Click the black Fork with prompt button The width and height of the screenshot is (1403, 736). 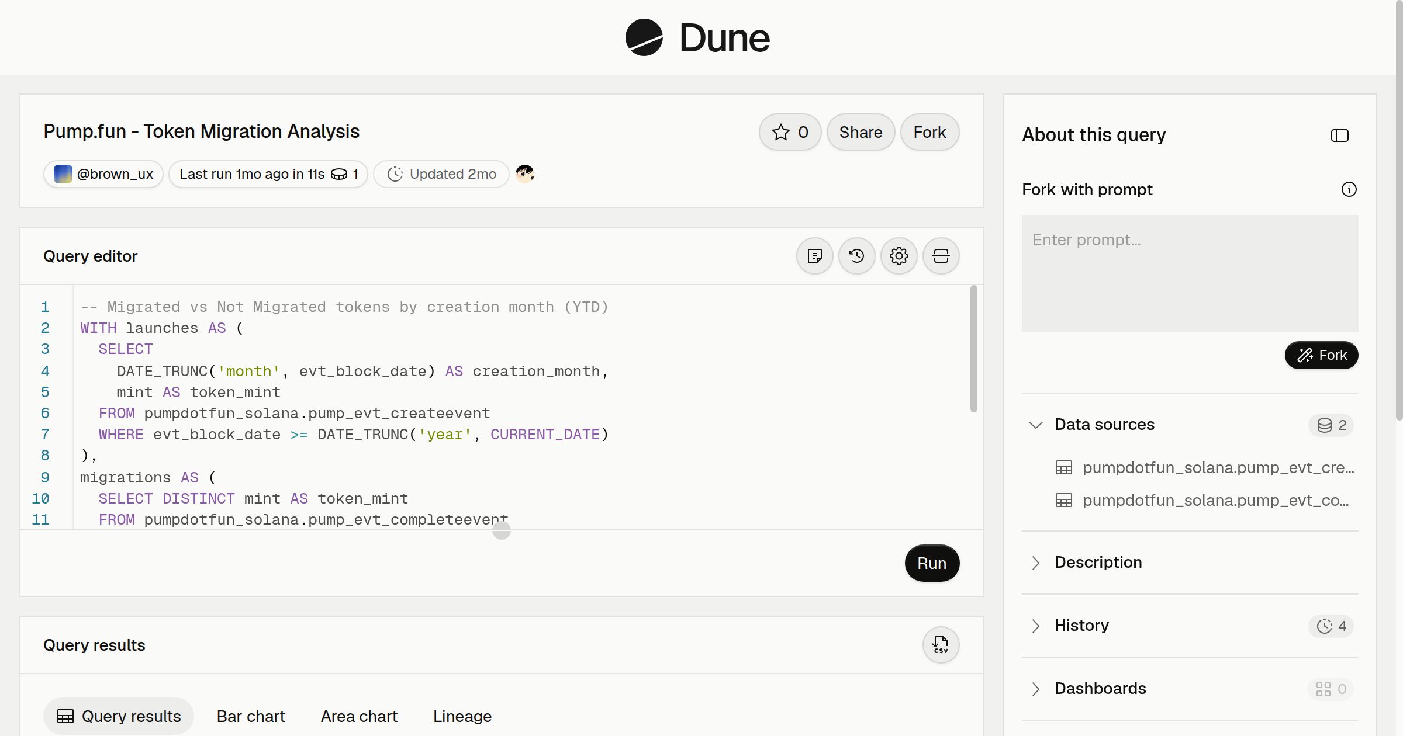tap(1321, 355)
